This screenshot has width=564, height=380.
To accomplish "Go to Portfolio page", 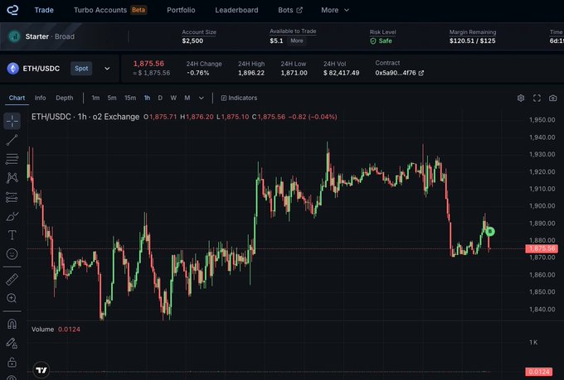I will pyautogui.click(x=181, y=10).
